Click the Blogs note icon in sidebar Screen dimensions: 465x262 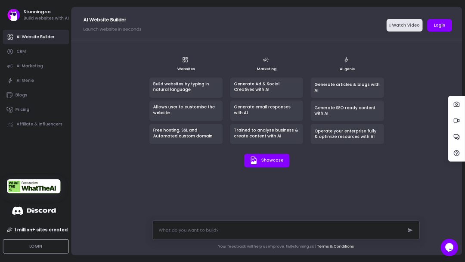9,95
